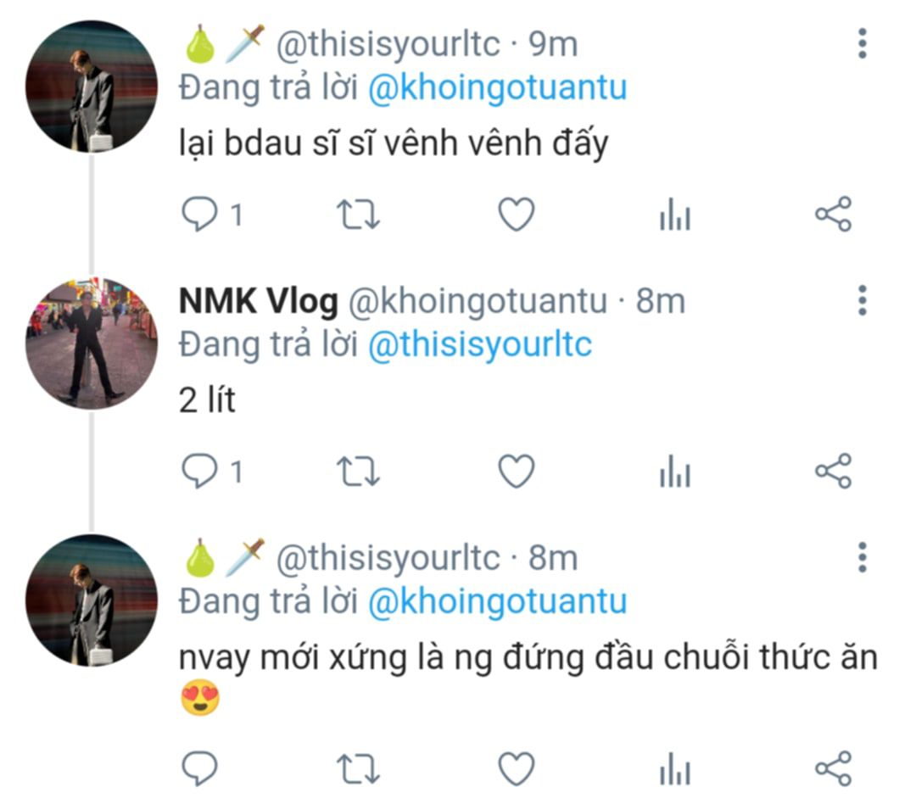Share the last tweet in the thread

(833, 770)
